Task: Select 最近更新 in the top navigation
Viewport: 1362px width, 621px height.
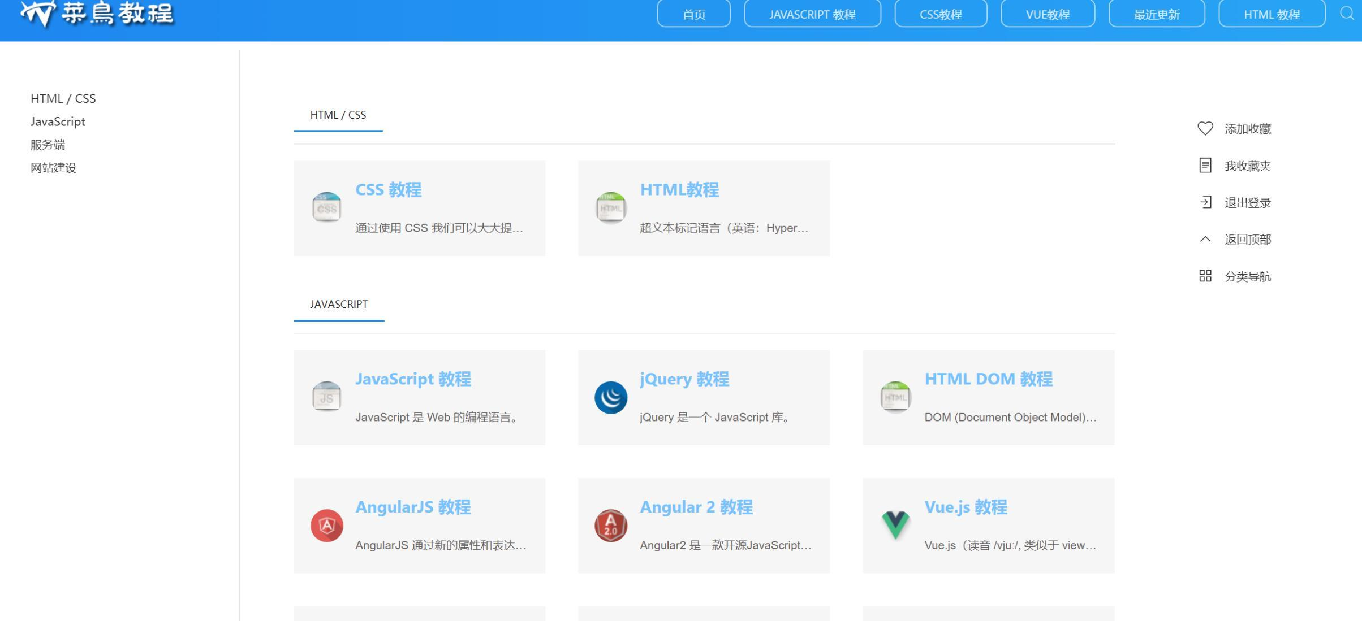Action: (1156, 14)
